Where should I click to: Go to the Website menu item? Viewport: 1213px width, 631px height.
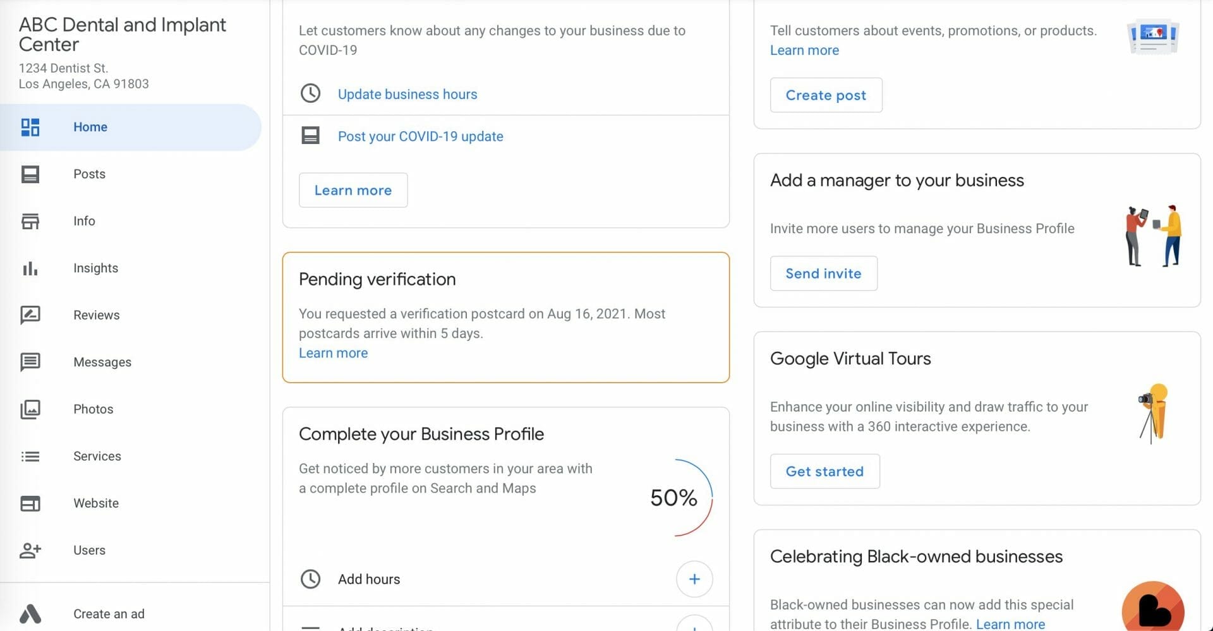coord(96,503)
